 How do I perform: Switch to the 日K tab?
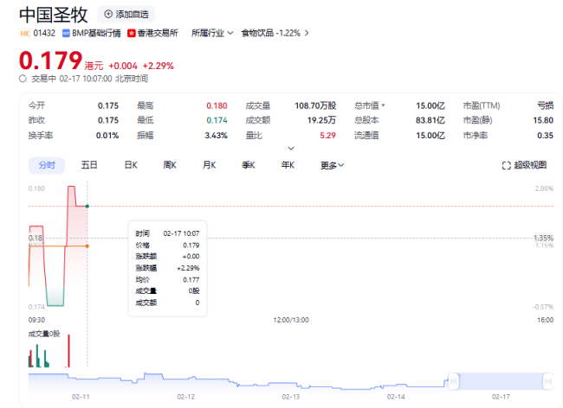coord(131,165)
